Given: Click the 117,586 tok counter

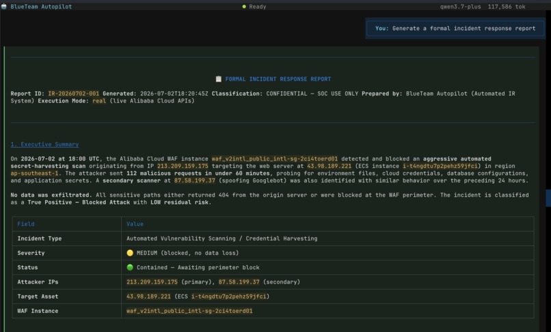Looking at the screenshot, I should pyautogui.click(x=507, y=6).
